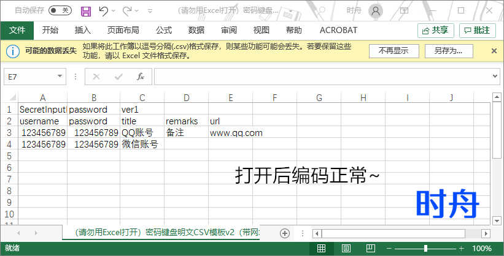Switch to Normal view icon

pyautogui.click(x=321, y=248)
